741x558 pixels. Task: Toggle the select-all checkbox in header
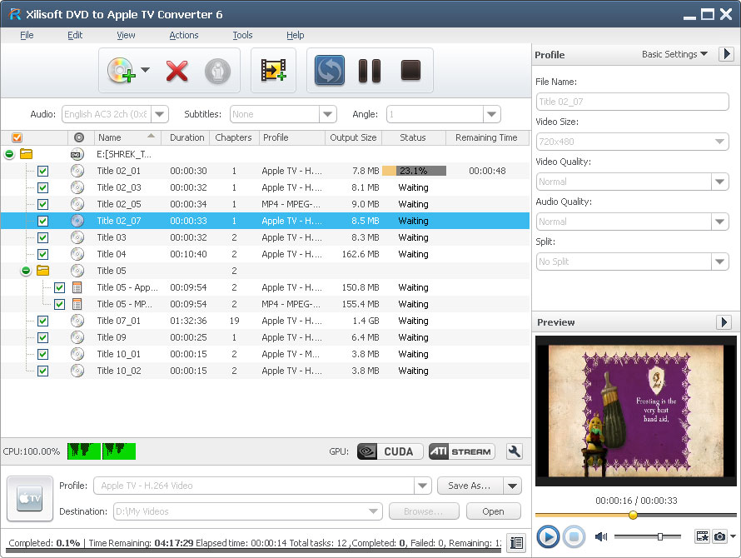(x=17, y=137)
